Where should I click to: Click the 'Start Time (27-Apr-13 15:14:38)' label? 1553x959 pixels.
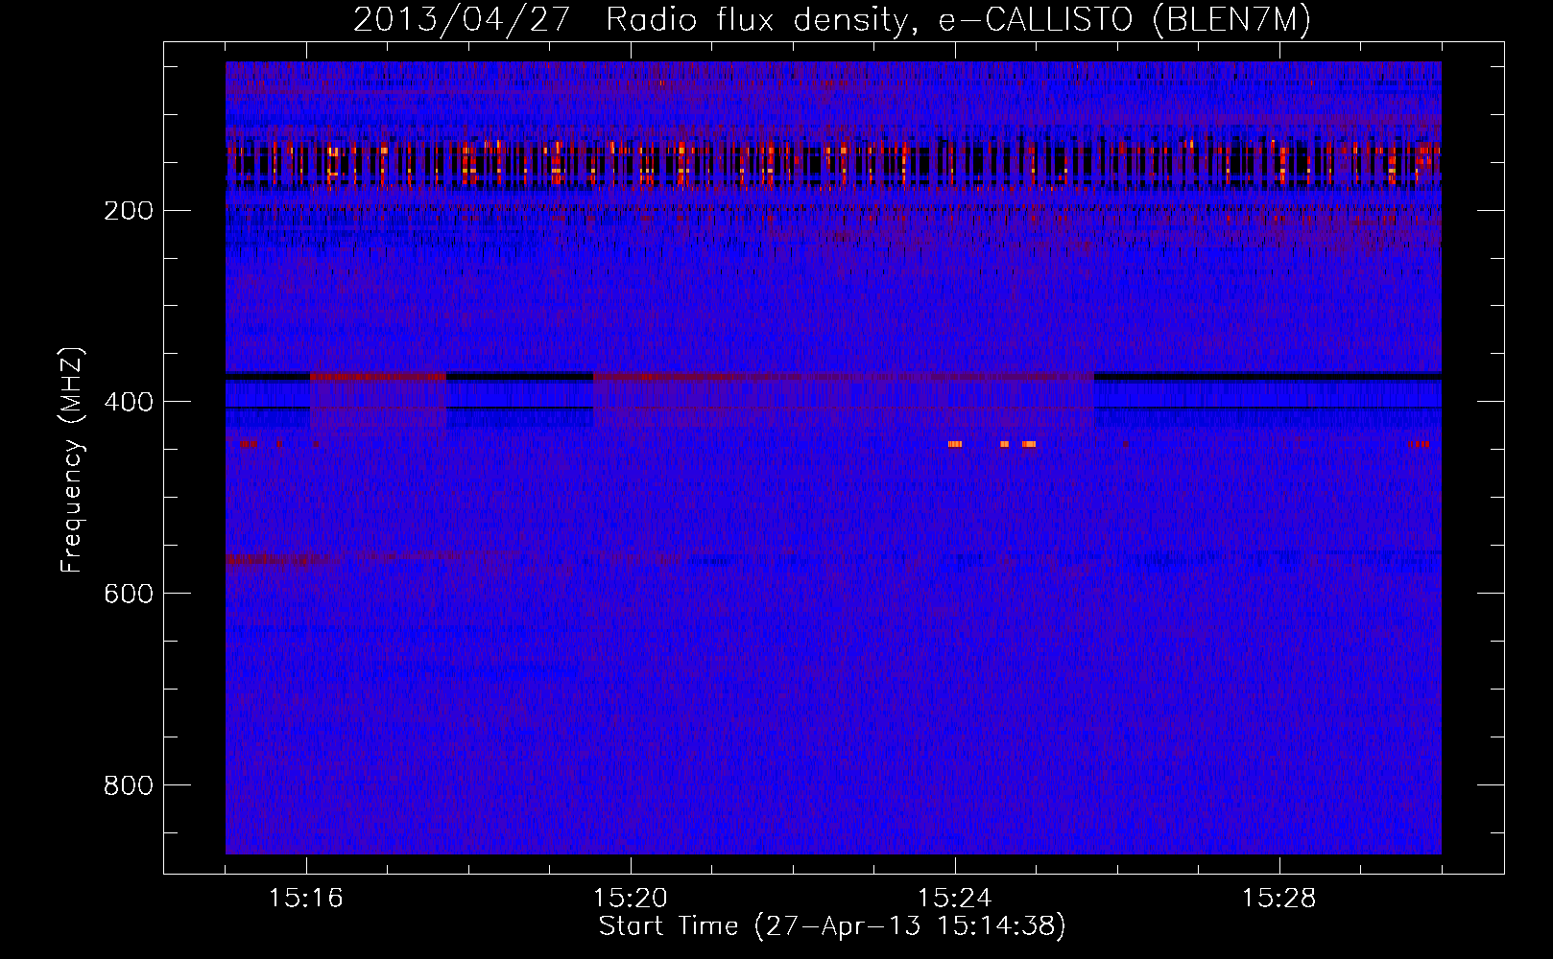[x=832, y=926]
